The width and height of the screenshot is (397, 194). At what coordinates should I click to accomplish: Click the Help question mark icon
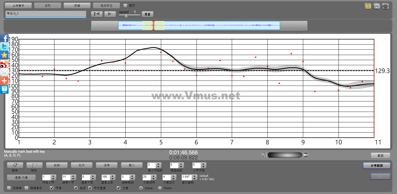[4, 89]
